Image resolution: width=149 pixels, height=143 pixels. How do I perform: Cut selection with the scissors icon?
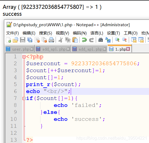61,40
